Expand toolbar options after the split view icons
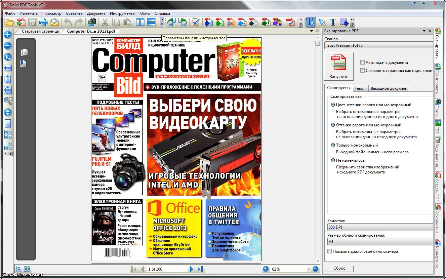446x279 pixels. (162, 23)
